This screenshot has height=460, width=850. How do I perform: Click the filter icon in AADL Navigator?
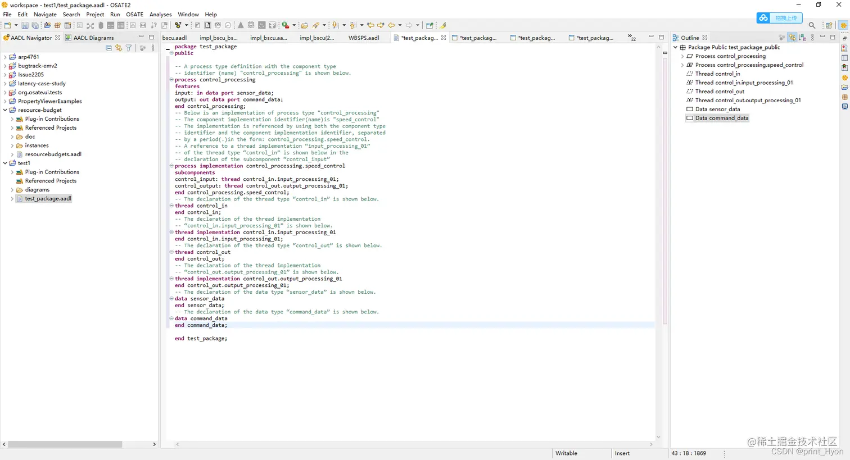coord(129,48)
